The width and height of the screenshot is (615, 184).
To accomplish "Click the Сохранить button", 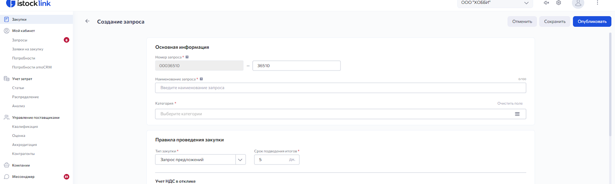I will pos(555,21).
